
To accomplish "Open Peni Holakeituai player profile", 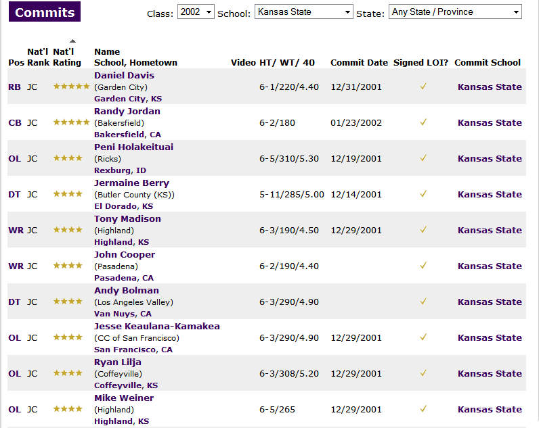I will pos(133,147).
